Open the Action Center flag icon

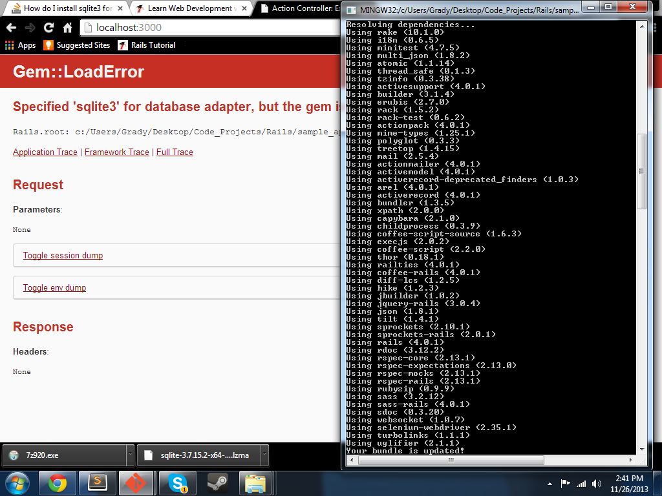click(565, 483)
